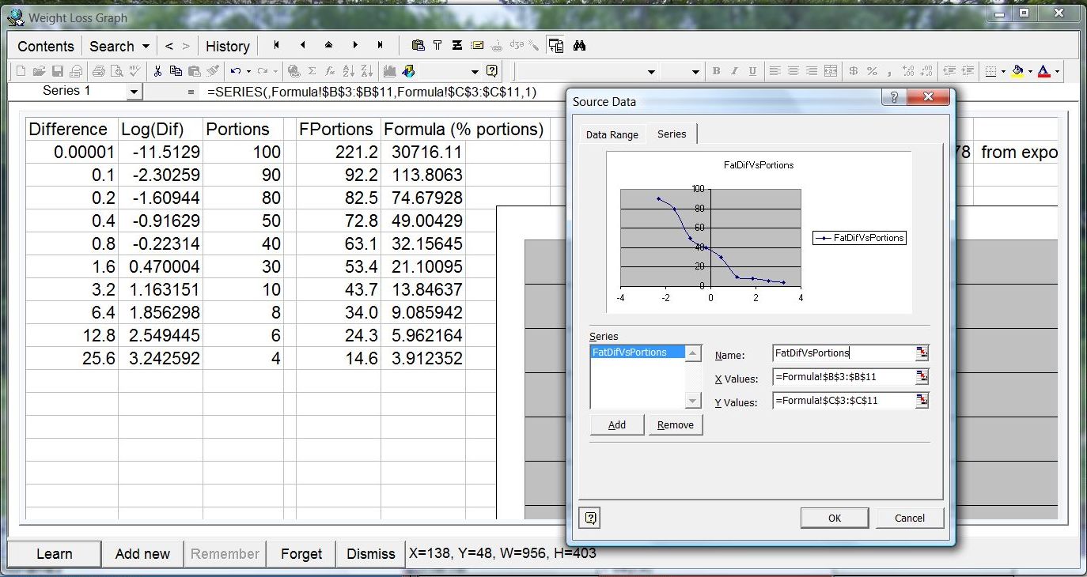Click the Sort Ascending icon
Image resolution: width=1087 pixels, height=577 pixels.
(349, 71)
